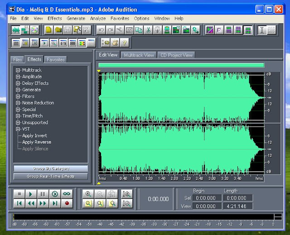Click zoom to selection yellow magnifier
The height and width of the screenshot is (235, 290).
pyautogui.click(x=88, y=203)
